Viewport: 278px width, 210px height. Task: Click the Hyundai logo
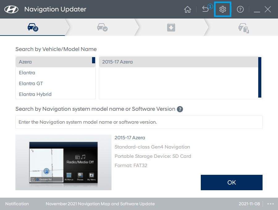pyautogui.click(x=11, y=9)
